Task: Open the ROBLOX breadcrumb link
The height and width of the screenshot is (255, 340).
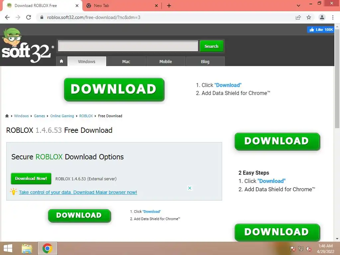Action: [x=86, y=116]
